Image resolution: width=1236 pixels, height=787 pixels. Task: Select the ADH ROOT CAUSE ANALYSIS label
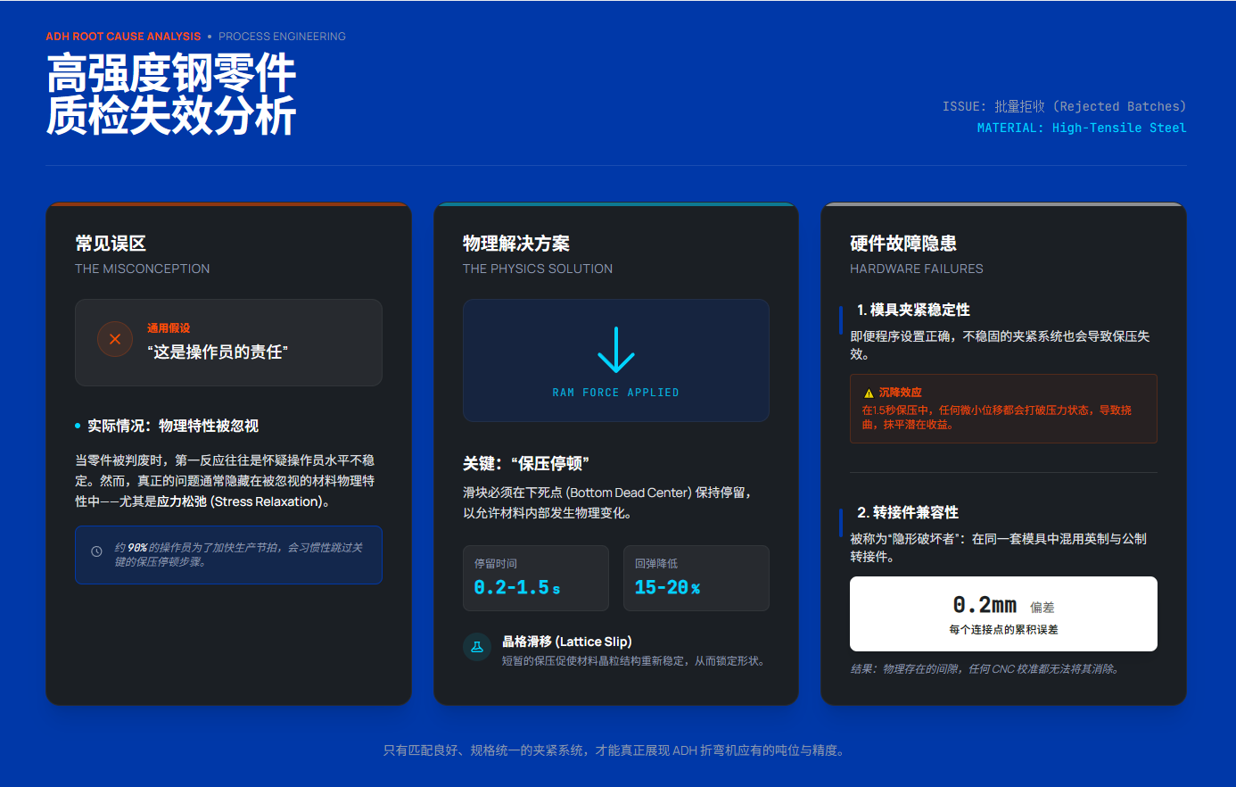click(x=123, y=37)
